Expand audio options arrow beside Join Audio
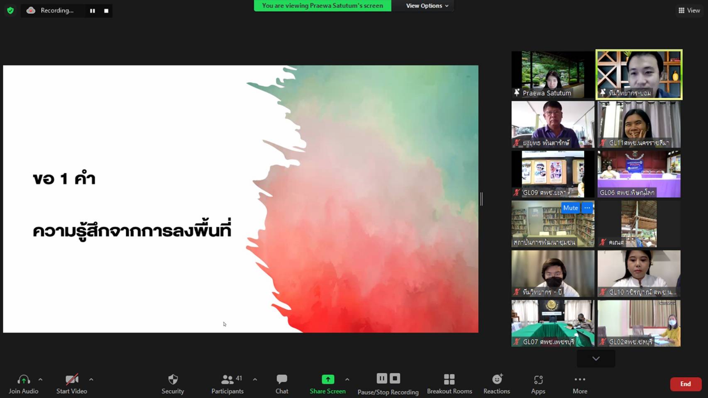 (40, 379)
